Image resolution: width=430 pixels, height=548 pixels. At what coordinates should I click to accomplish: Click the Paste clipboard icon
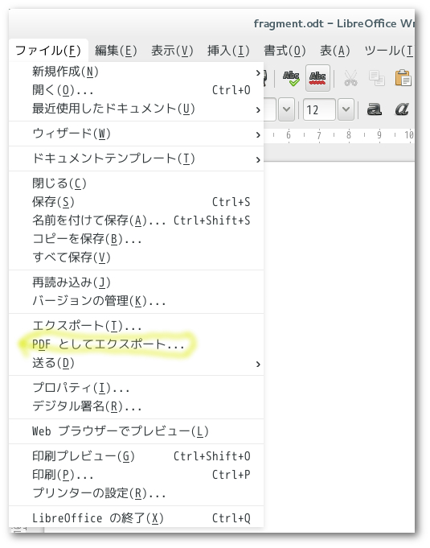pyautogui.click(x=403, y=78)
